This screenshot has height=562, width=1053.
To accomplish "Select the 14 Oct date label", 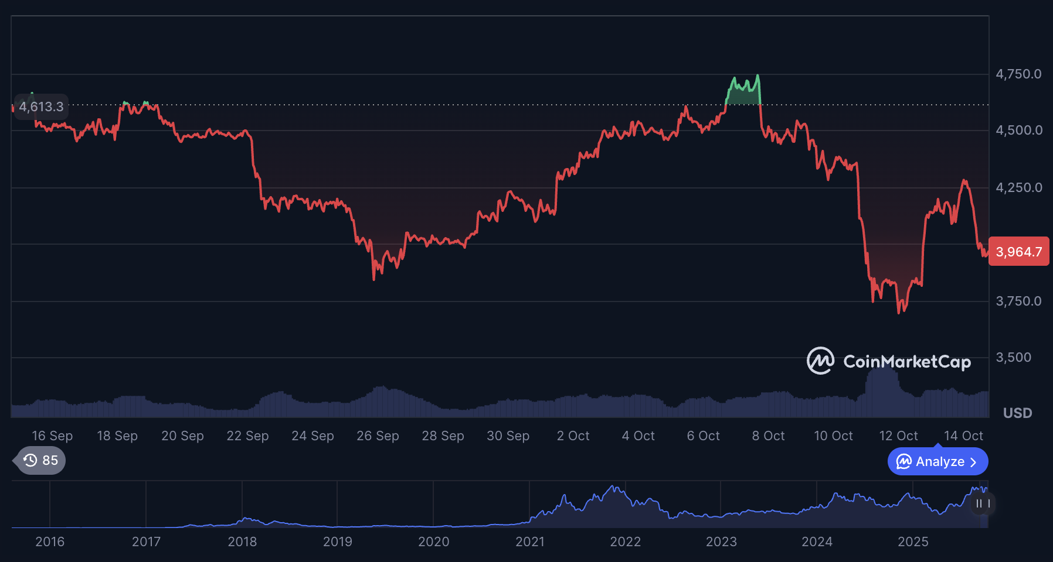I will tap(963, 436).
